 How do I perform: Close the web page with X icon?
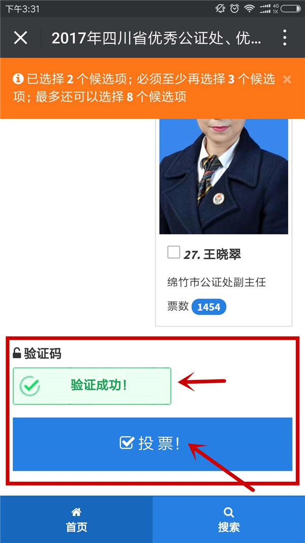pos(21,37)
